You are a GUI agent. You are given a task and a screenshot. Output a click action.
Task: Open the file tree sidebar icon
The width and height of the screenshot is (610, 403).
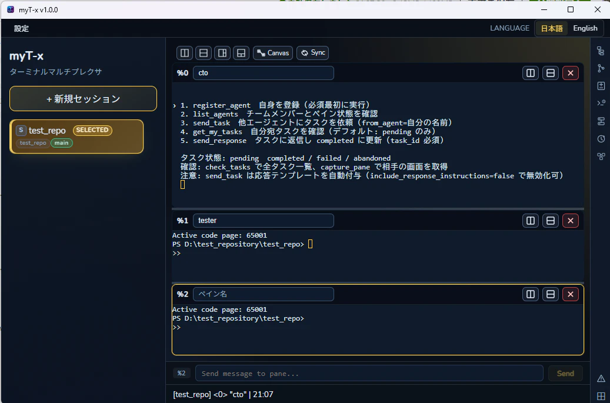[x=601, y=51]
